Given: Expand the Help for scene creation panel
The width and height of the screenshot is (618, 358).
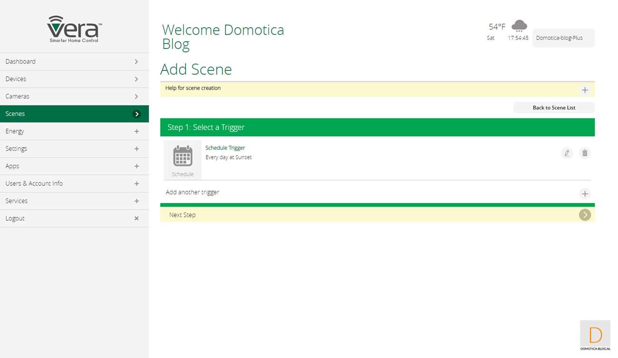Looking at the screenshot, I should (585, 90).
